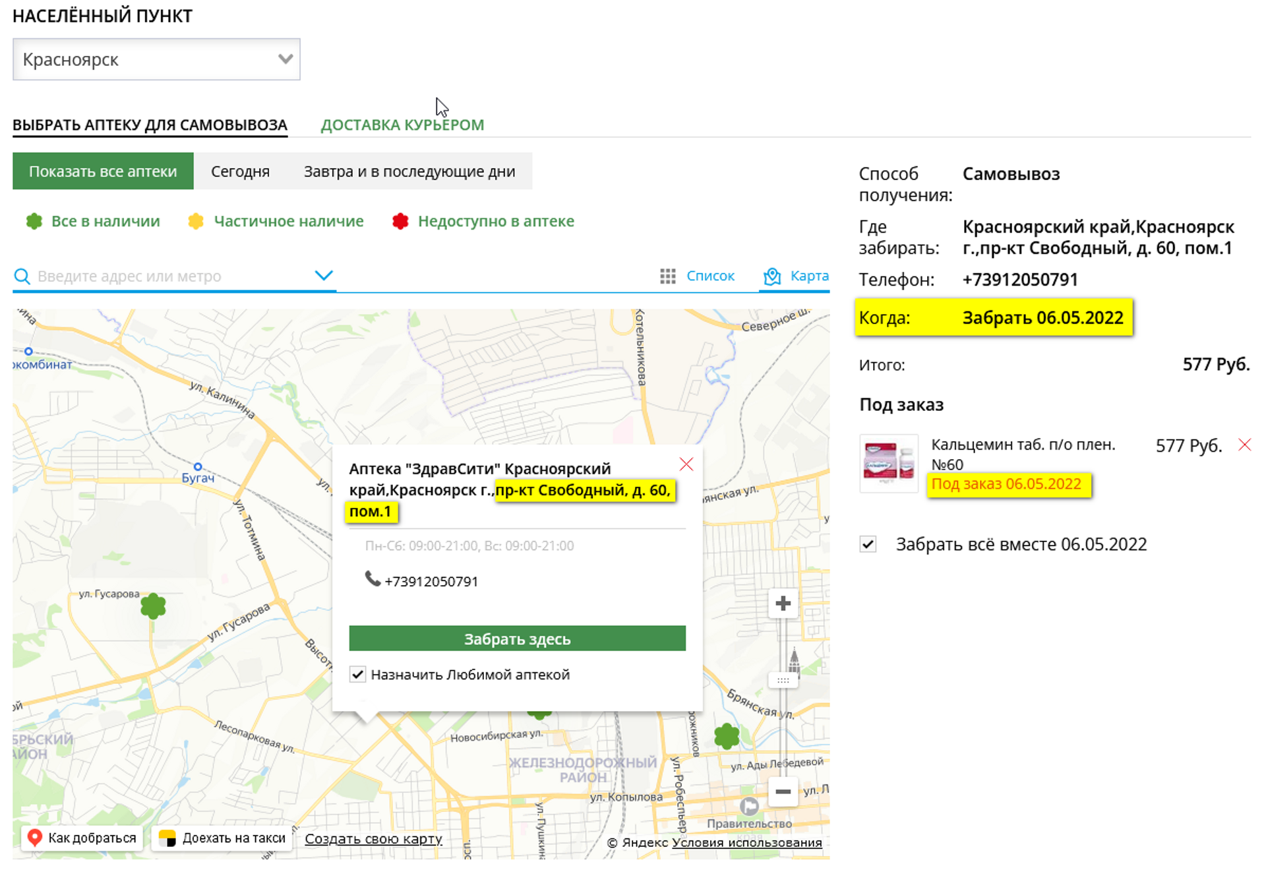
Task: Click the pickup address пр-кт Свободный text
Action: [1098, 237]
